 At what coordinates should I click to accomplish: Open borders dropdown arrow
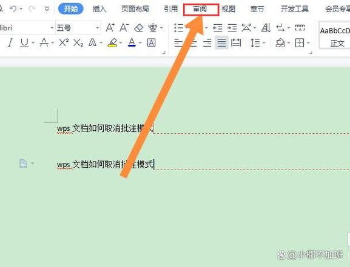click(x=308, y=42)
